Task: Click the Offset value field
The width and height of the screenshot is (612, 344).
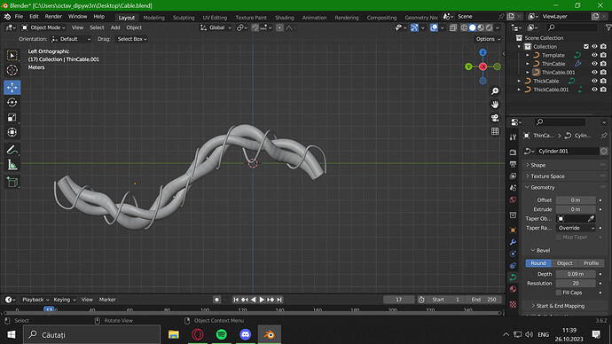Action: point(576,200)
